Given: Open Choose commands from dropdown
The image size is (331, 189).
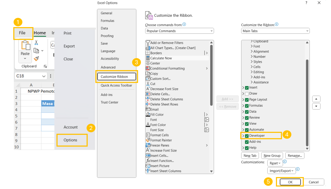Looking at the screenshot, I should (x=179, y=31).
